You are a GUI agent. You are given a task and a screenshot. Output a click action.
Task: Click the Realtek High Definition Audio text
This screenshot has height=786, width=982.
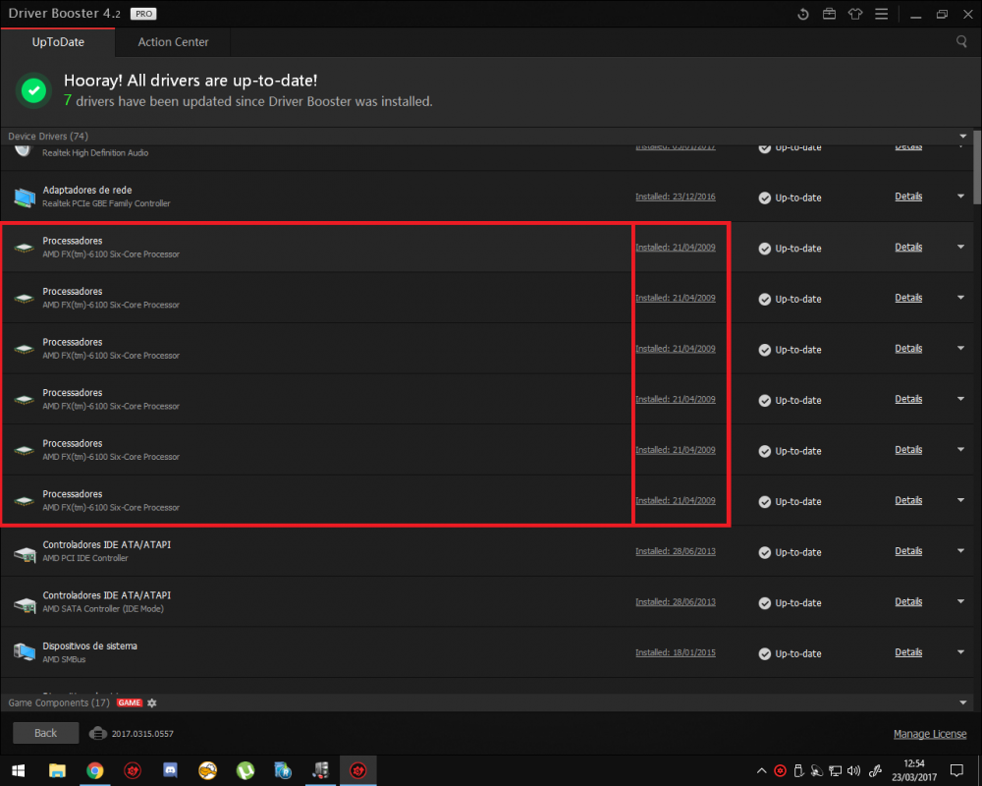click(95, 153)
